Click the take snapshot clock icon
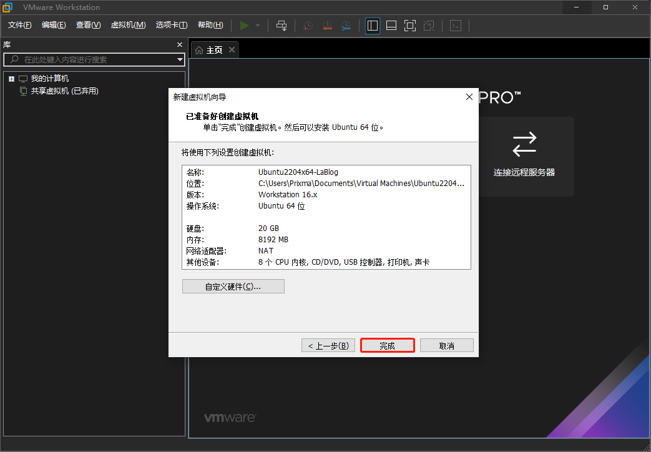The width and height of the screenshot is (651, 452). click(308, 26)
